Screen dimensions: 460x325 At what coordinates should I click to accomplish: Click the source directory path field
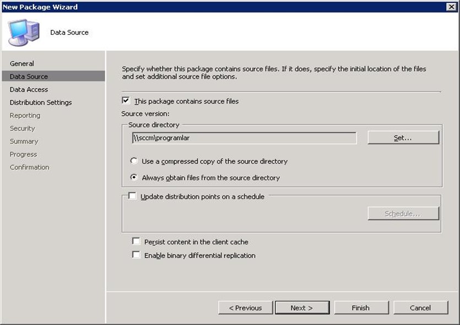pos(243,138)
